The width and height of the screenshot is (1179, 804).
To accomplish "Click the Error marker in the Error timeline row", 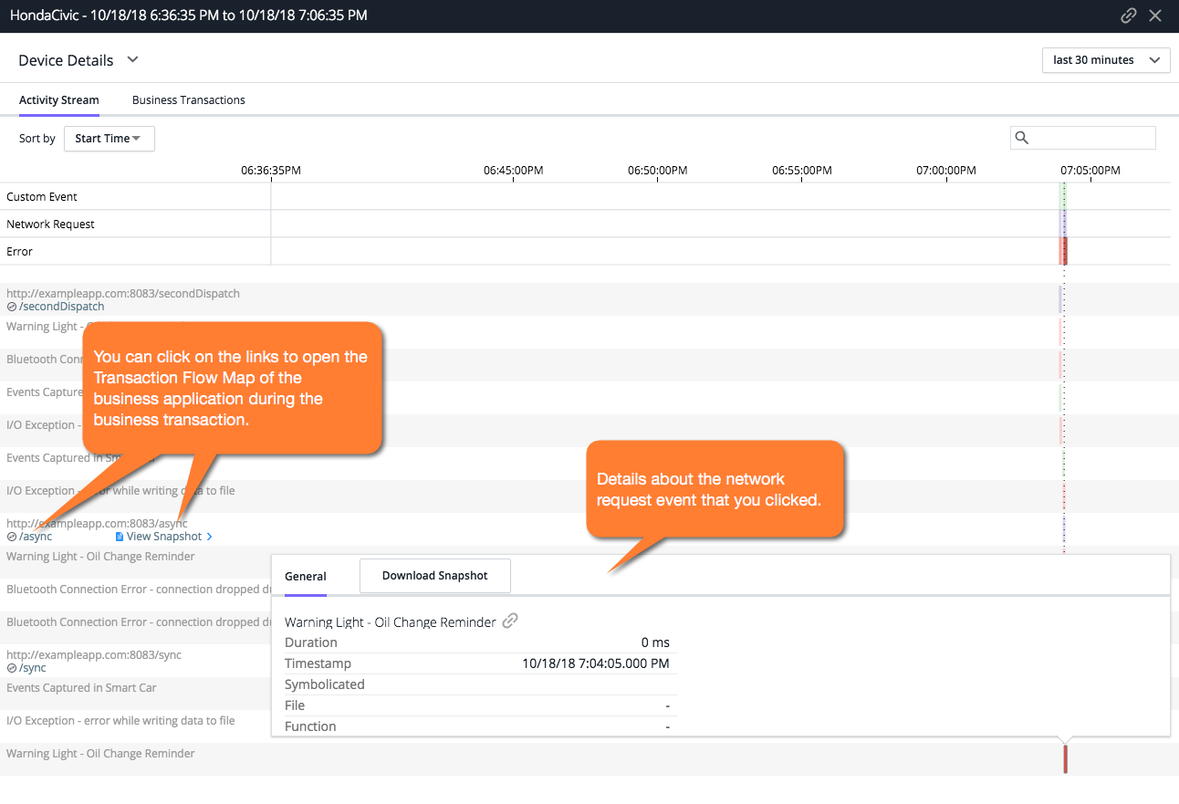I will pos(1063,251).
